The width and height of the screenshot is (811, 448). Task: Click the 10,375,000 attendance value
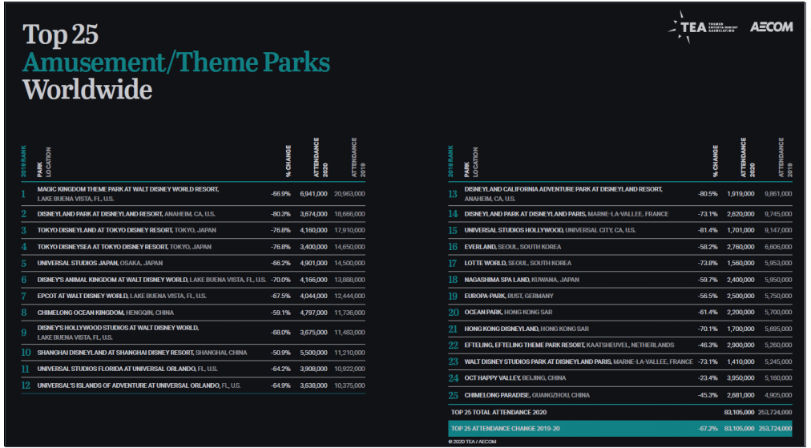click(349, 385)
